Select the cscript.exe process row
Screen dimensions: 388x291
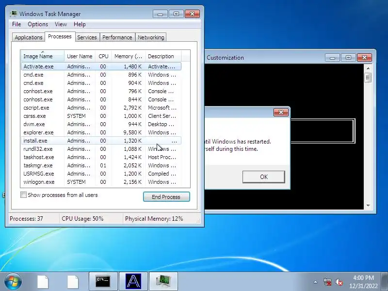101,108
